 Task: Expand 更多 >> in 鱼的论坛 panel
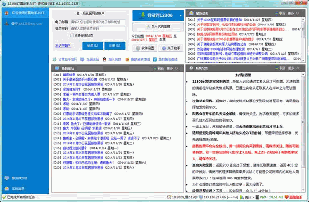(172, 68)
